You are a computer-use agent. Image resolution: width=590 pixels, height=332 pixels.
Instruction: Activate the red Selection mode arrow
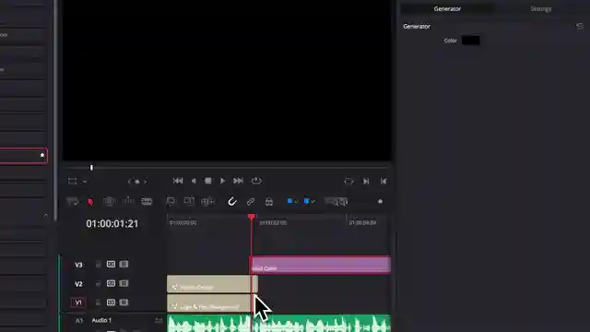pos(90,202)
